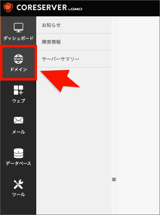The width and height of the screenshot is (160, 215).
Task: Click the CORESERVER orange logo icon
Action: (8, 7)
